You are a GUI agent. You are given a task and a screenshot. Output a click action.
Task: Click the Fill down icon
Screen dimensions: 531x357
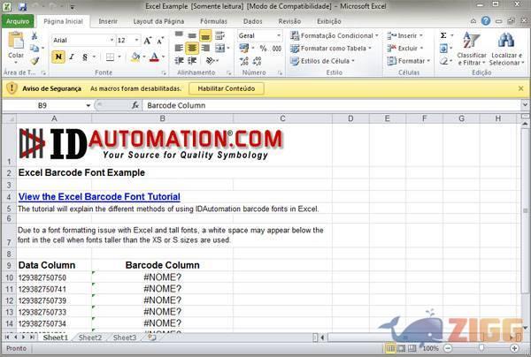pyautogui.click(x=443, y=49)
